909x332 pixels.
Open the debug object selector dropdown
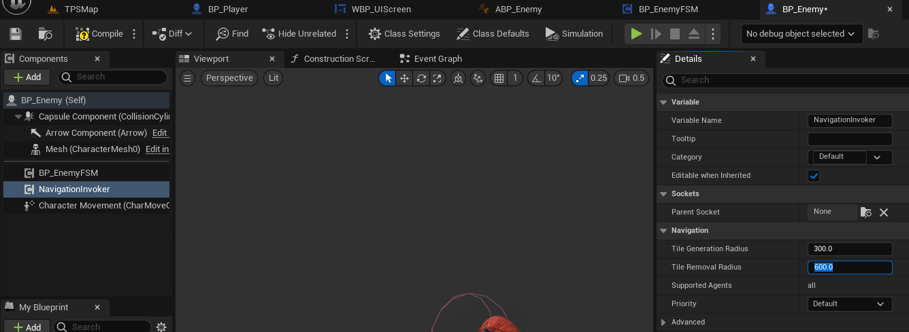coord(801,34)
